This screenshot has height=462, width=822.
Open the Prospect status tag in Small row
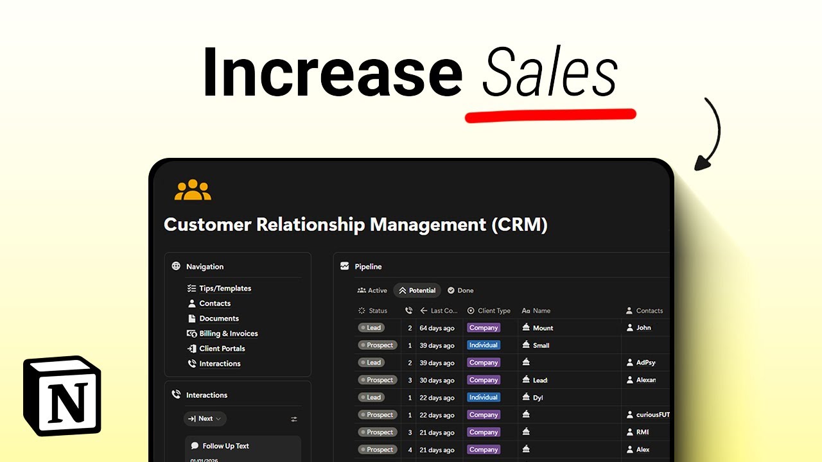[378, 345]
